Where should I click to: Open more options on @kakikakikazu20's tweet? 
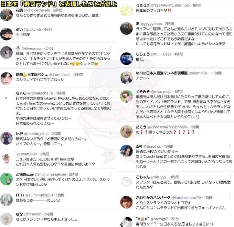coord(230,197)
